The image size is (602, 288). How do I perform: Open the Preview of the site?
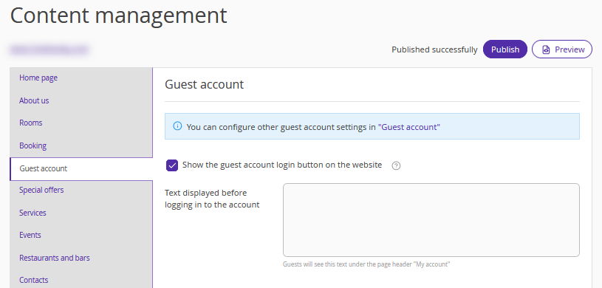[x=561, y=49]
